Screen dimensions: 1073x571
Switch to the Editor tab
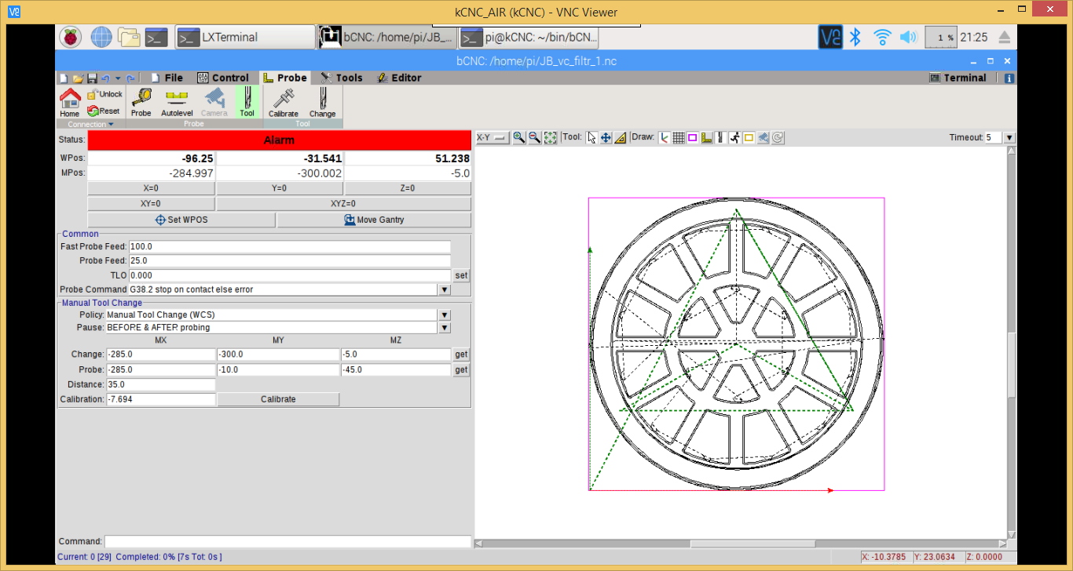coord(399,78)
